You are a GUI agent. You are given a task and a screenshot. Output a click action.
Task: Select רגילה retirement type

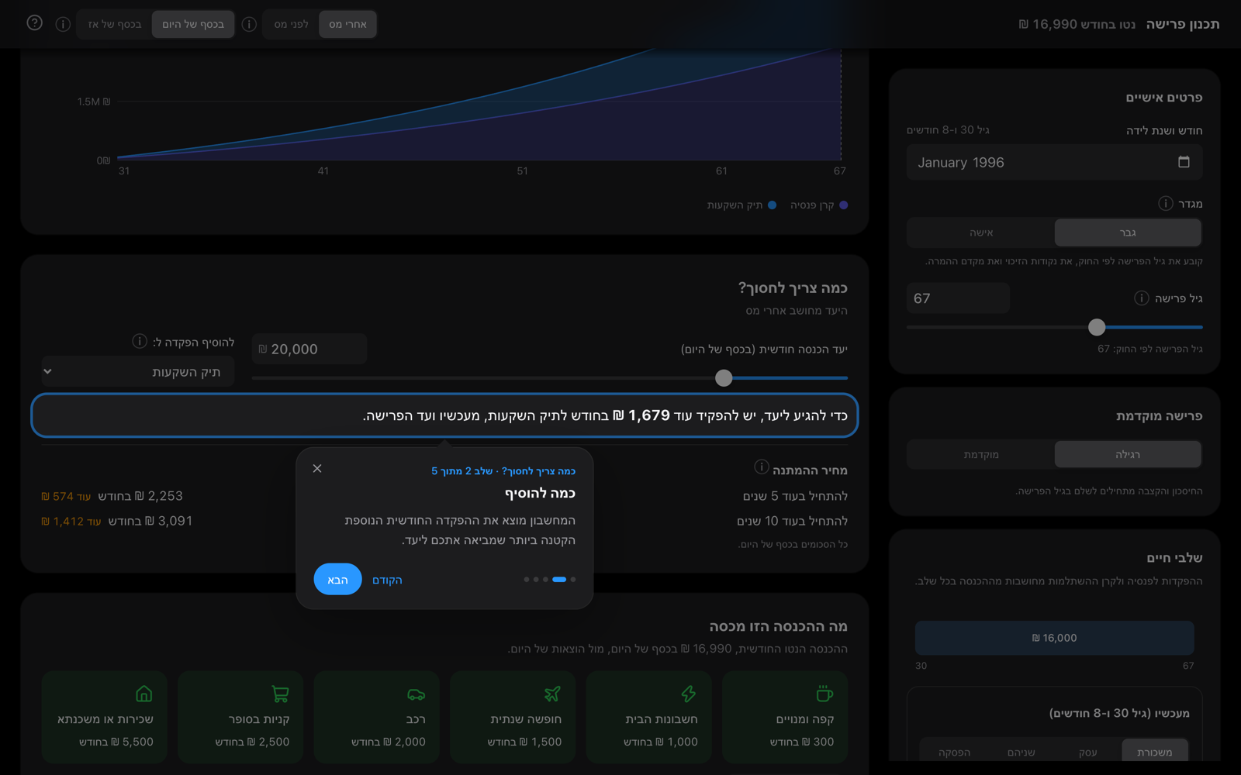pyautogui.click(x=1128, y=454)
